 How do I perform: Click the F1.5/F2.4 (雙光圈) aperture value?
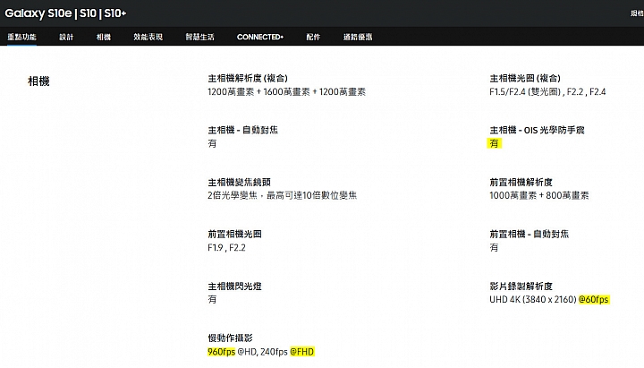pos(525,91)
